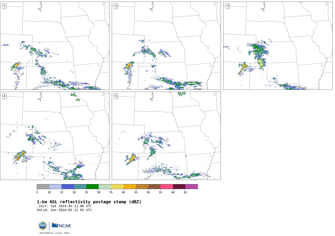This screenshot has width=335, height=236.
Task: Click the colorbar tick label 30
Action: point(99,192)
